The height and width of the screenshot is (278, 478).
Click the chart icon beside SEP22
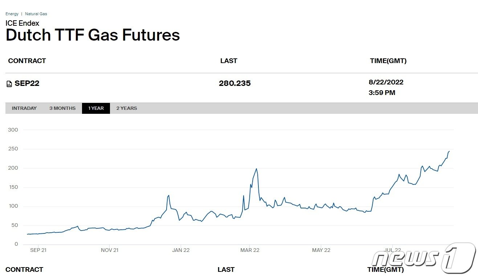point(9,84)
